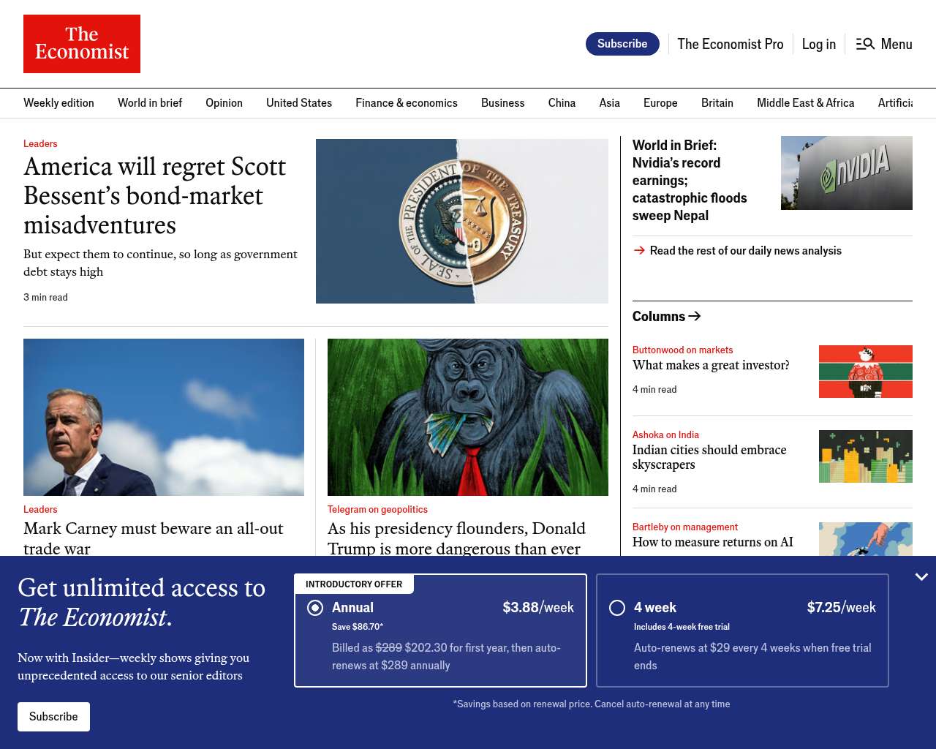Click the arrow next to Columns

[695, 316]
